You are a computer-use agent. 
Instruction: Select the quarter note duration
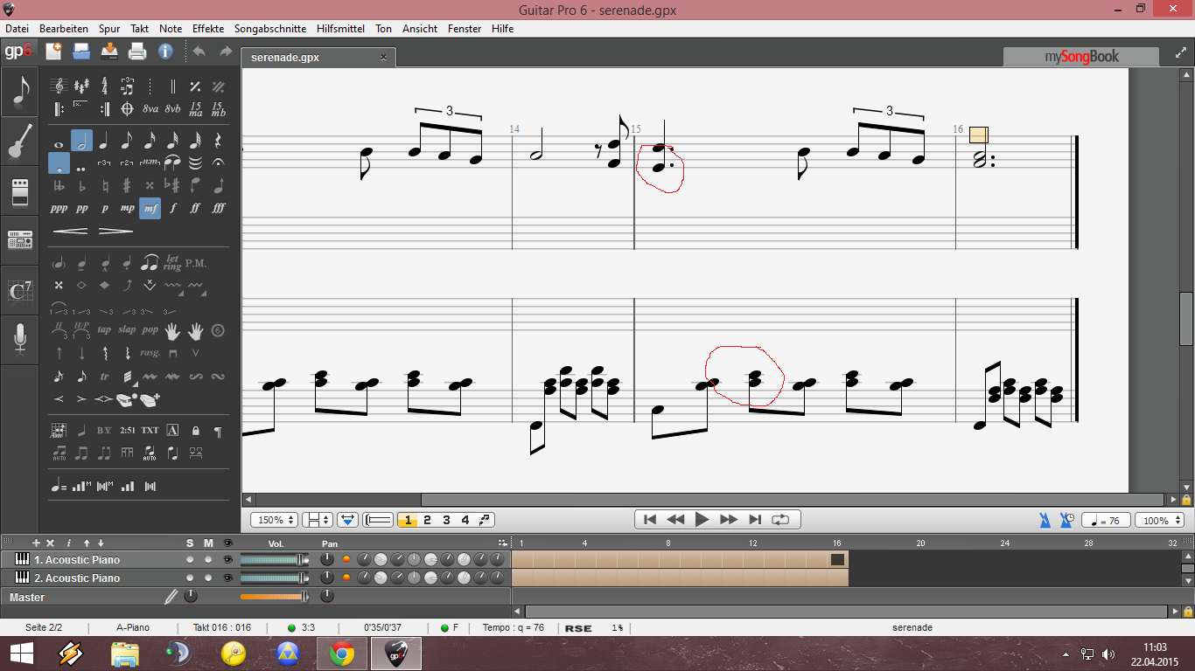(104, 141)
